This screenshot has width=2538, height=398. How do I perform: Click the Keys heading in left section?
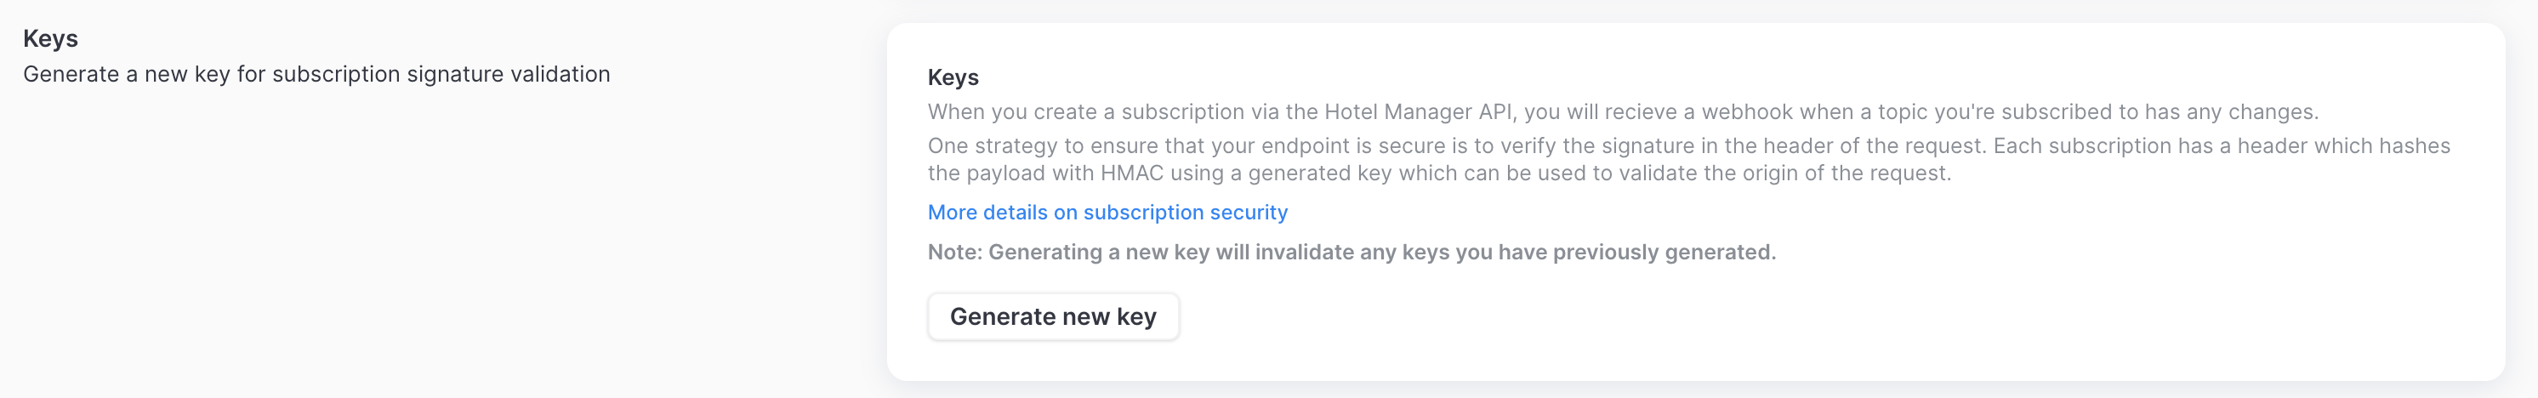(50, 38)
